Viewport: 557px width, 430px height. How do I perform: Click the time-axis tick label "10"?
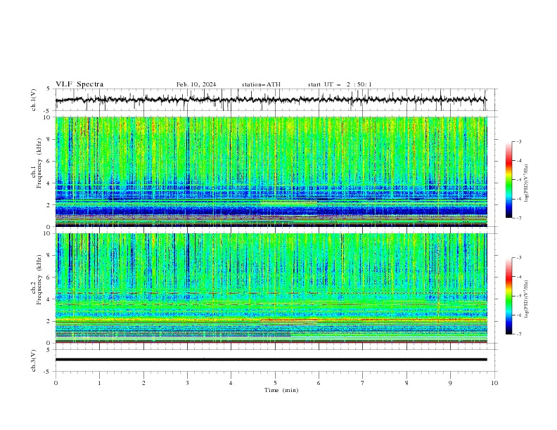coord(494,383)
